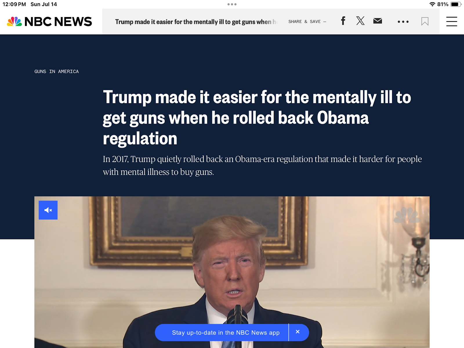Open the NBC News app banner

pyautogui.click(x=226, y=333)
